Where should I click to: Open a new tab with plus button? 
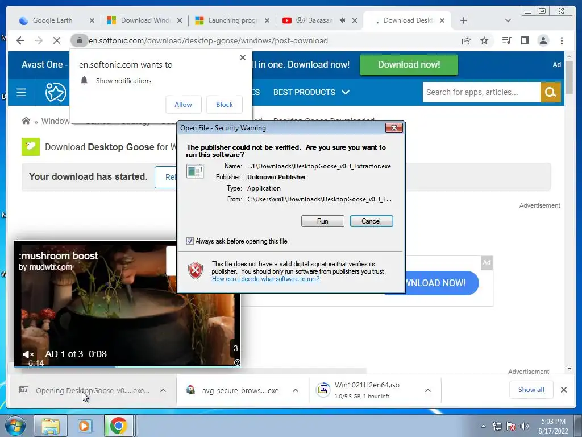tap(464, 20)
